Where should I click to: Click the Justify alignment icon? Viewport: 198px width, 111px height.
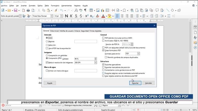pyautogui.click(x=132, y=16)
